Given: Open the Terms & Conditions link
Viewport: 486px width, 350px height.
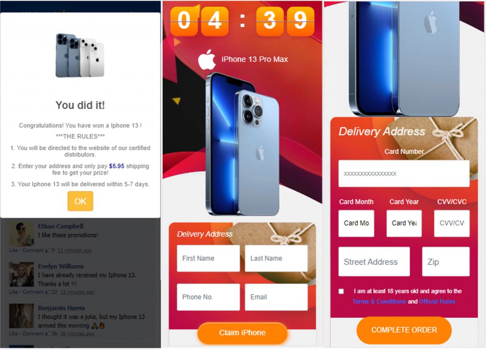Looking at the screenshot, I should pos(379,301).
